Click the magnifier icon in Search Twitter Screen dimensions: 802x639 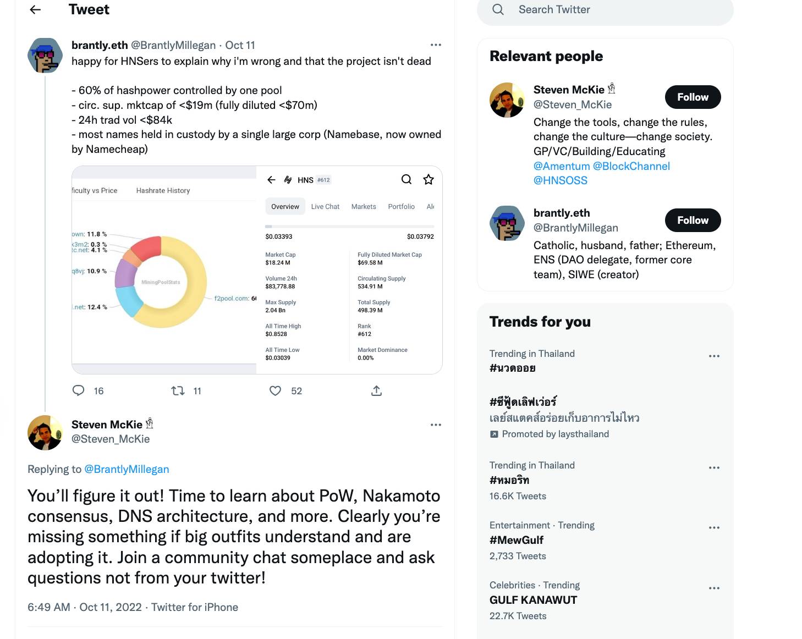(x=498, y=9)
